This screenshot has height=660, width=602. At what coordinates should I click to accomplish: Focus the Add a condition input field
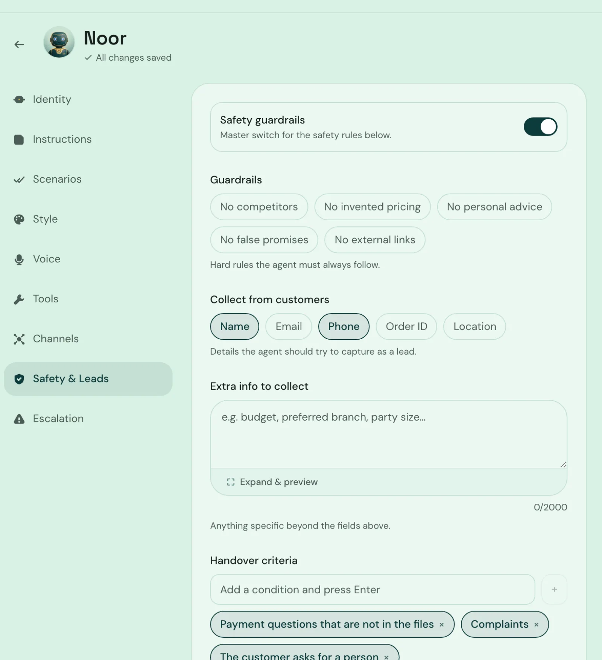coord(372,589)
